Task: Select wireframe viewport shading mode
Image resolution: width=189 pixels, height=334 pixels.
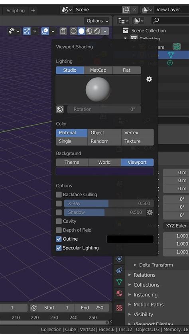Action: 73,31
